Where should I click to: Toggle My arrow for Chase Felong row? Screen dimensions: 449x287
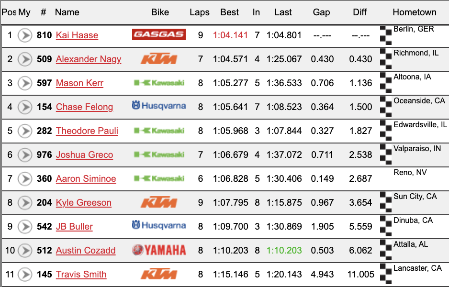click(x=25, y=107)
